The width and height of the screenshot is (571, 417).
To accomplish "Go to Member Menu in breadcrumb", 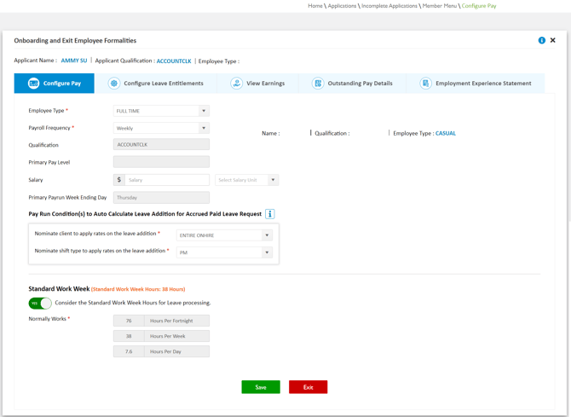I will (439, 6).
